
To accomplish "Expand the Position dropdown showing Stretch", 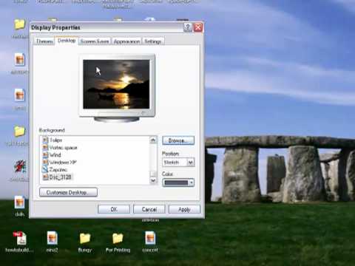I will [191, 163].
